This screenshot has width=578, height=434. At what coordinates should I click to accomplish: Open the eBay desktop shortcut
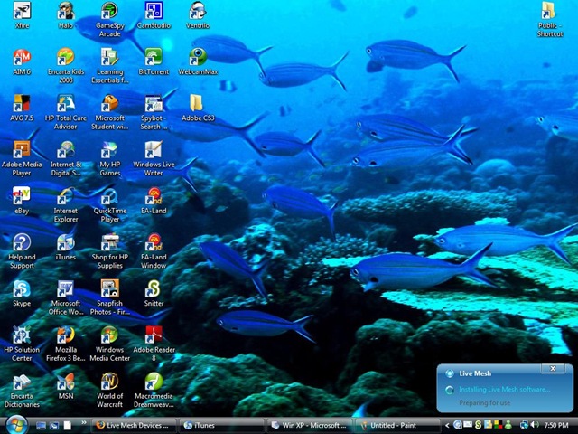(22, 201)
